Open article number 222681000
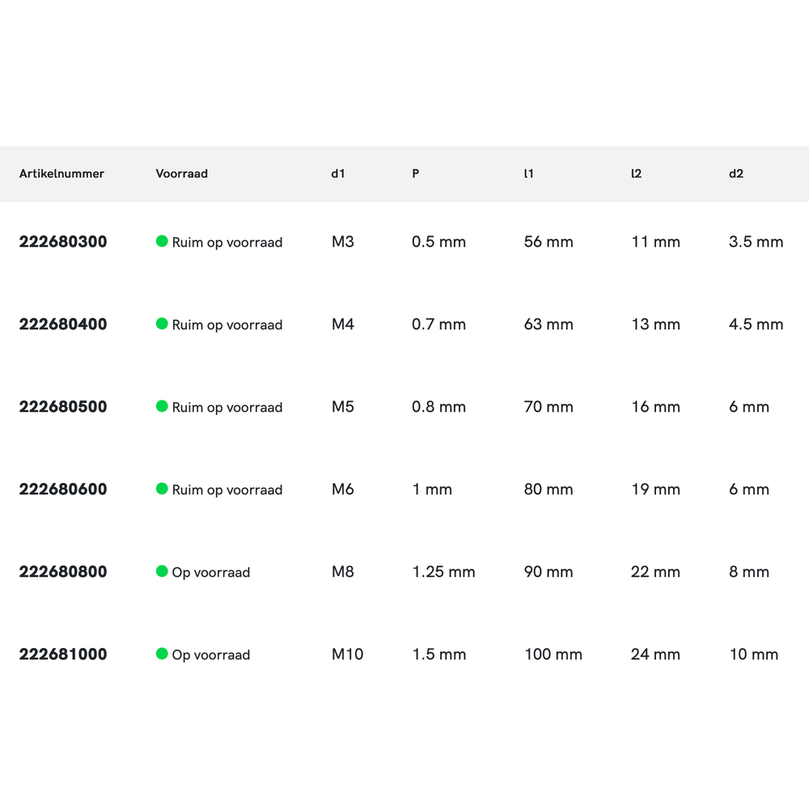 coord(63,654)
